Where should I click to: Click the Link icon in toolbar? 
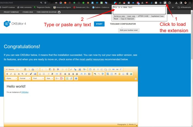(95, 74)
